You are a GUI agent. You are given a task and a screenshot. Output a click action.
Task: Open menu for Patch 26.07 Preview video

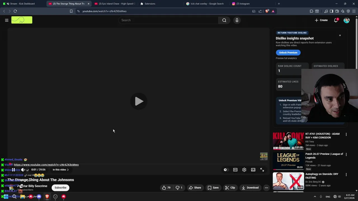tap(346, 154)
